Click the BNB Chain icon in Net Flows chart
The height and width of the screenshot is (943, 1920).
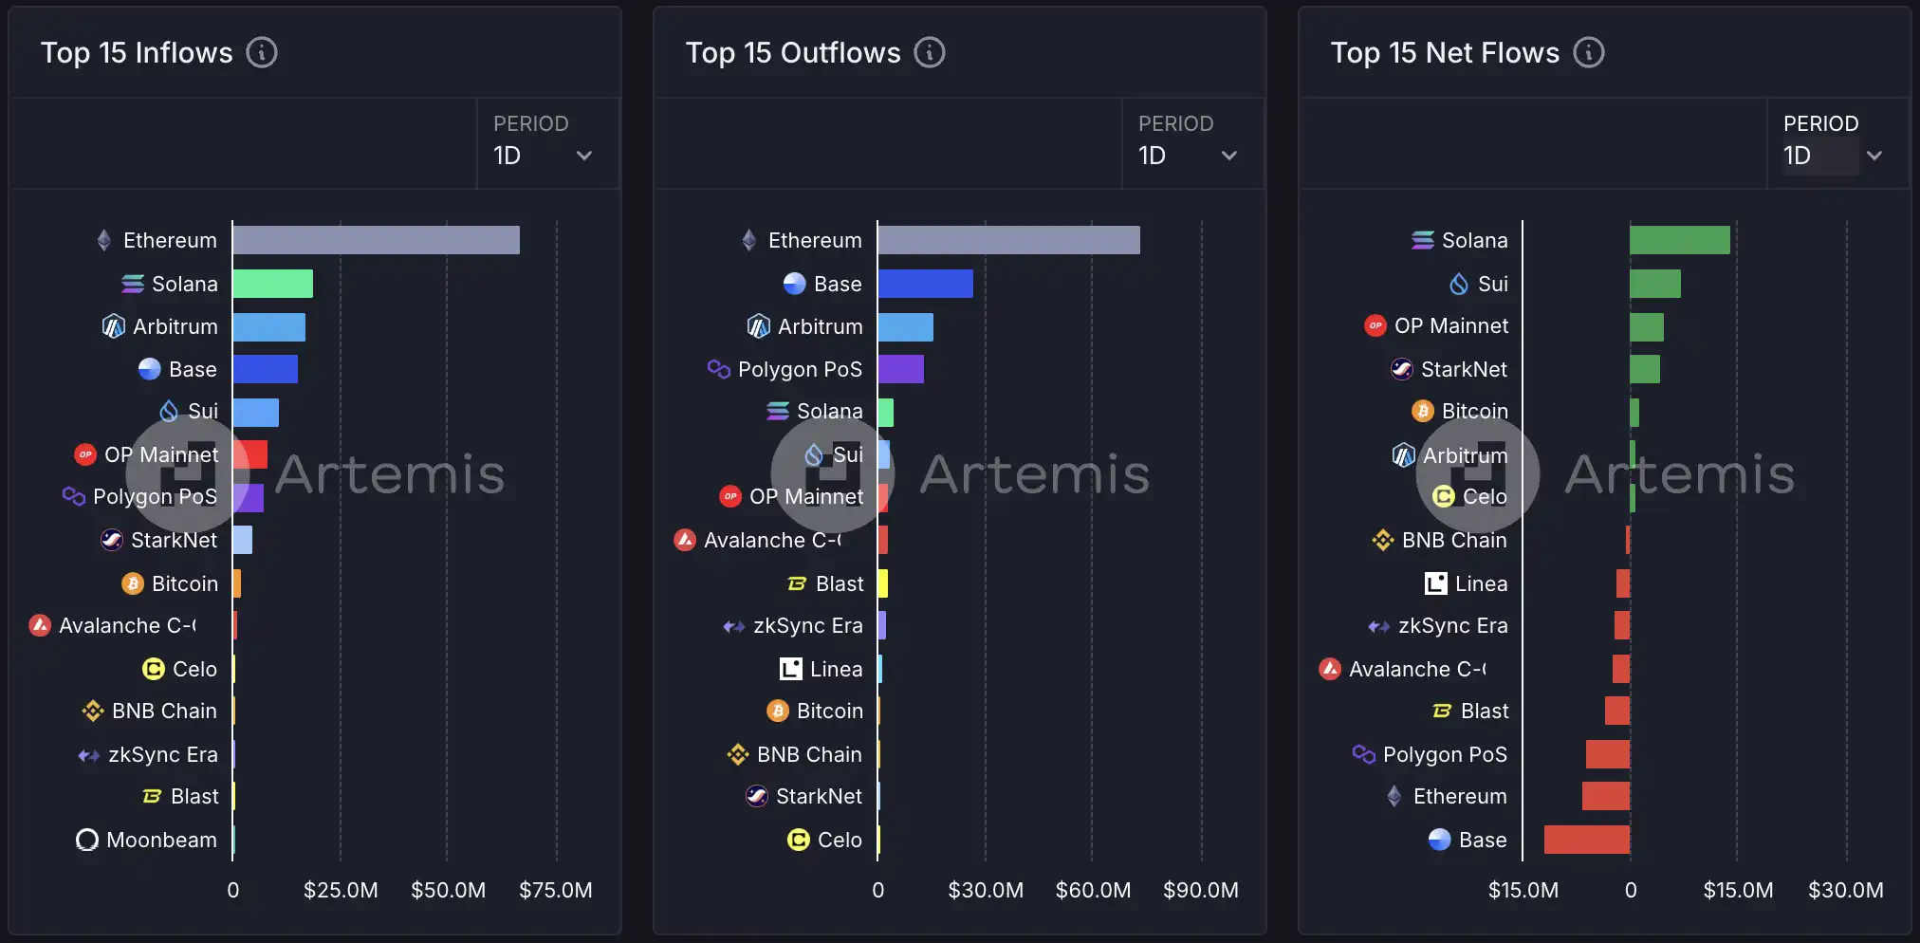pos(1383,541)
